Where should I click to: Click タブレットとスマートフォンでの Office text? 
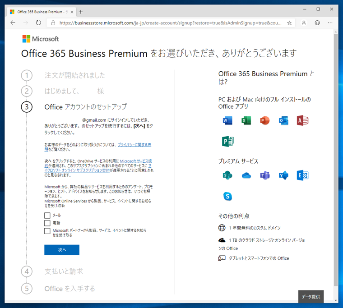259,258
